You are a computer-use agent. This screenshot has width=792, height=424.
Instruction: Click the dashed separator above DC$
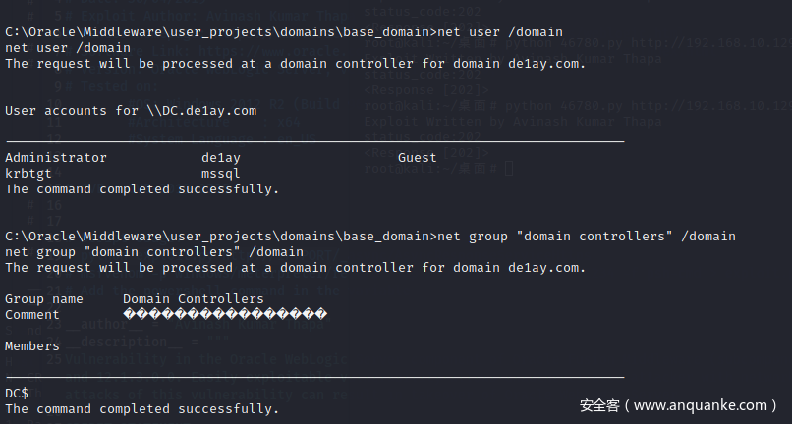click(314, 376)
